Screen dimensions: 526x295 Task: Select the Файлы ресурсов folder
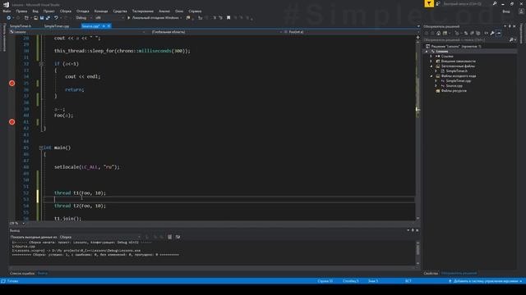coord(454,91)
